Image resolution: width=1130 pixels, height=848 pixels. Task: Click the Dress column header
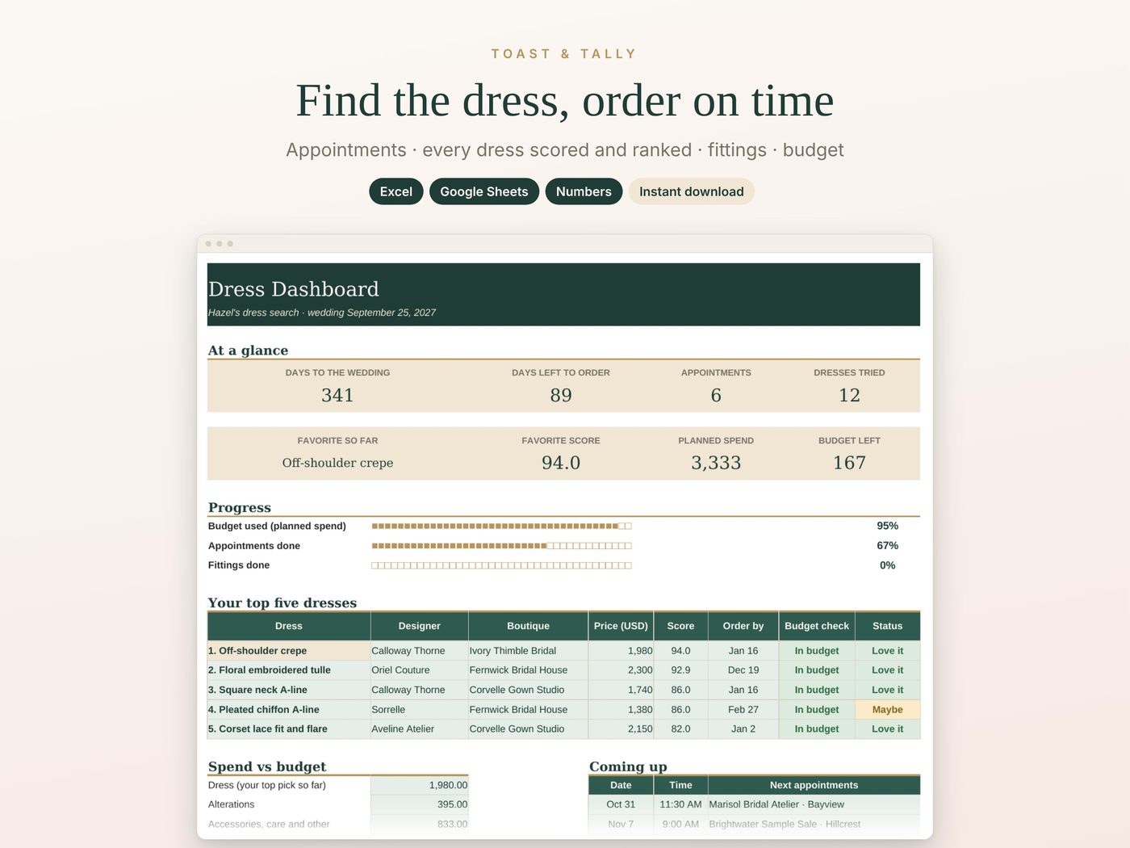(x=289, y=626)
